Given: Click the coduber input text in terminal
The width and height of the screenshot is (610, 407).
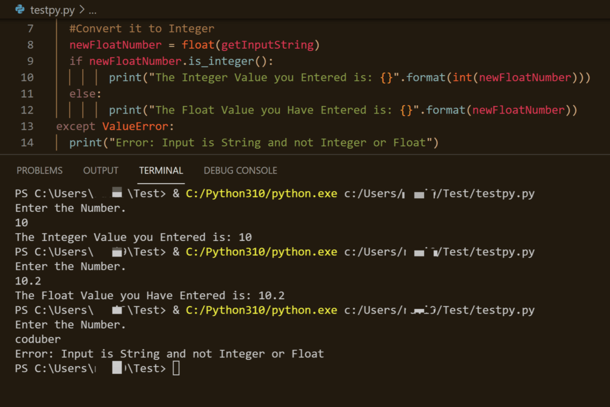Looking at the screenshot, I should (x=37, y=339).
